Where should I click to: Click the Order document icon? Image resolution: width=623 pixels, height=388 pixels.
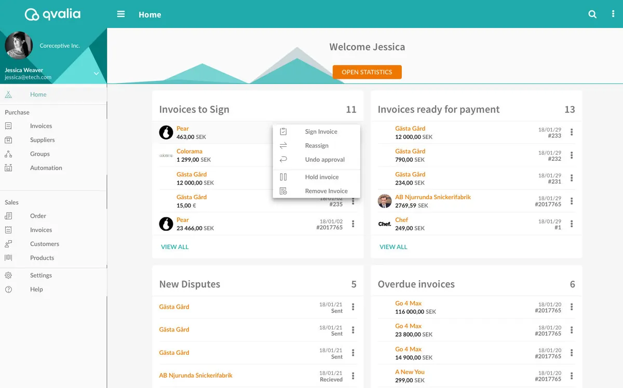click(8, 216)
